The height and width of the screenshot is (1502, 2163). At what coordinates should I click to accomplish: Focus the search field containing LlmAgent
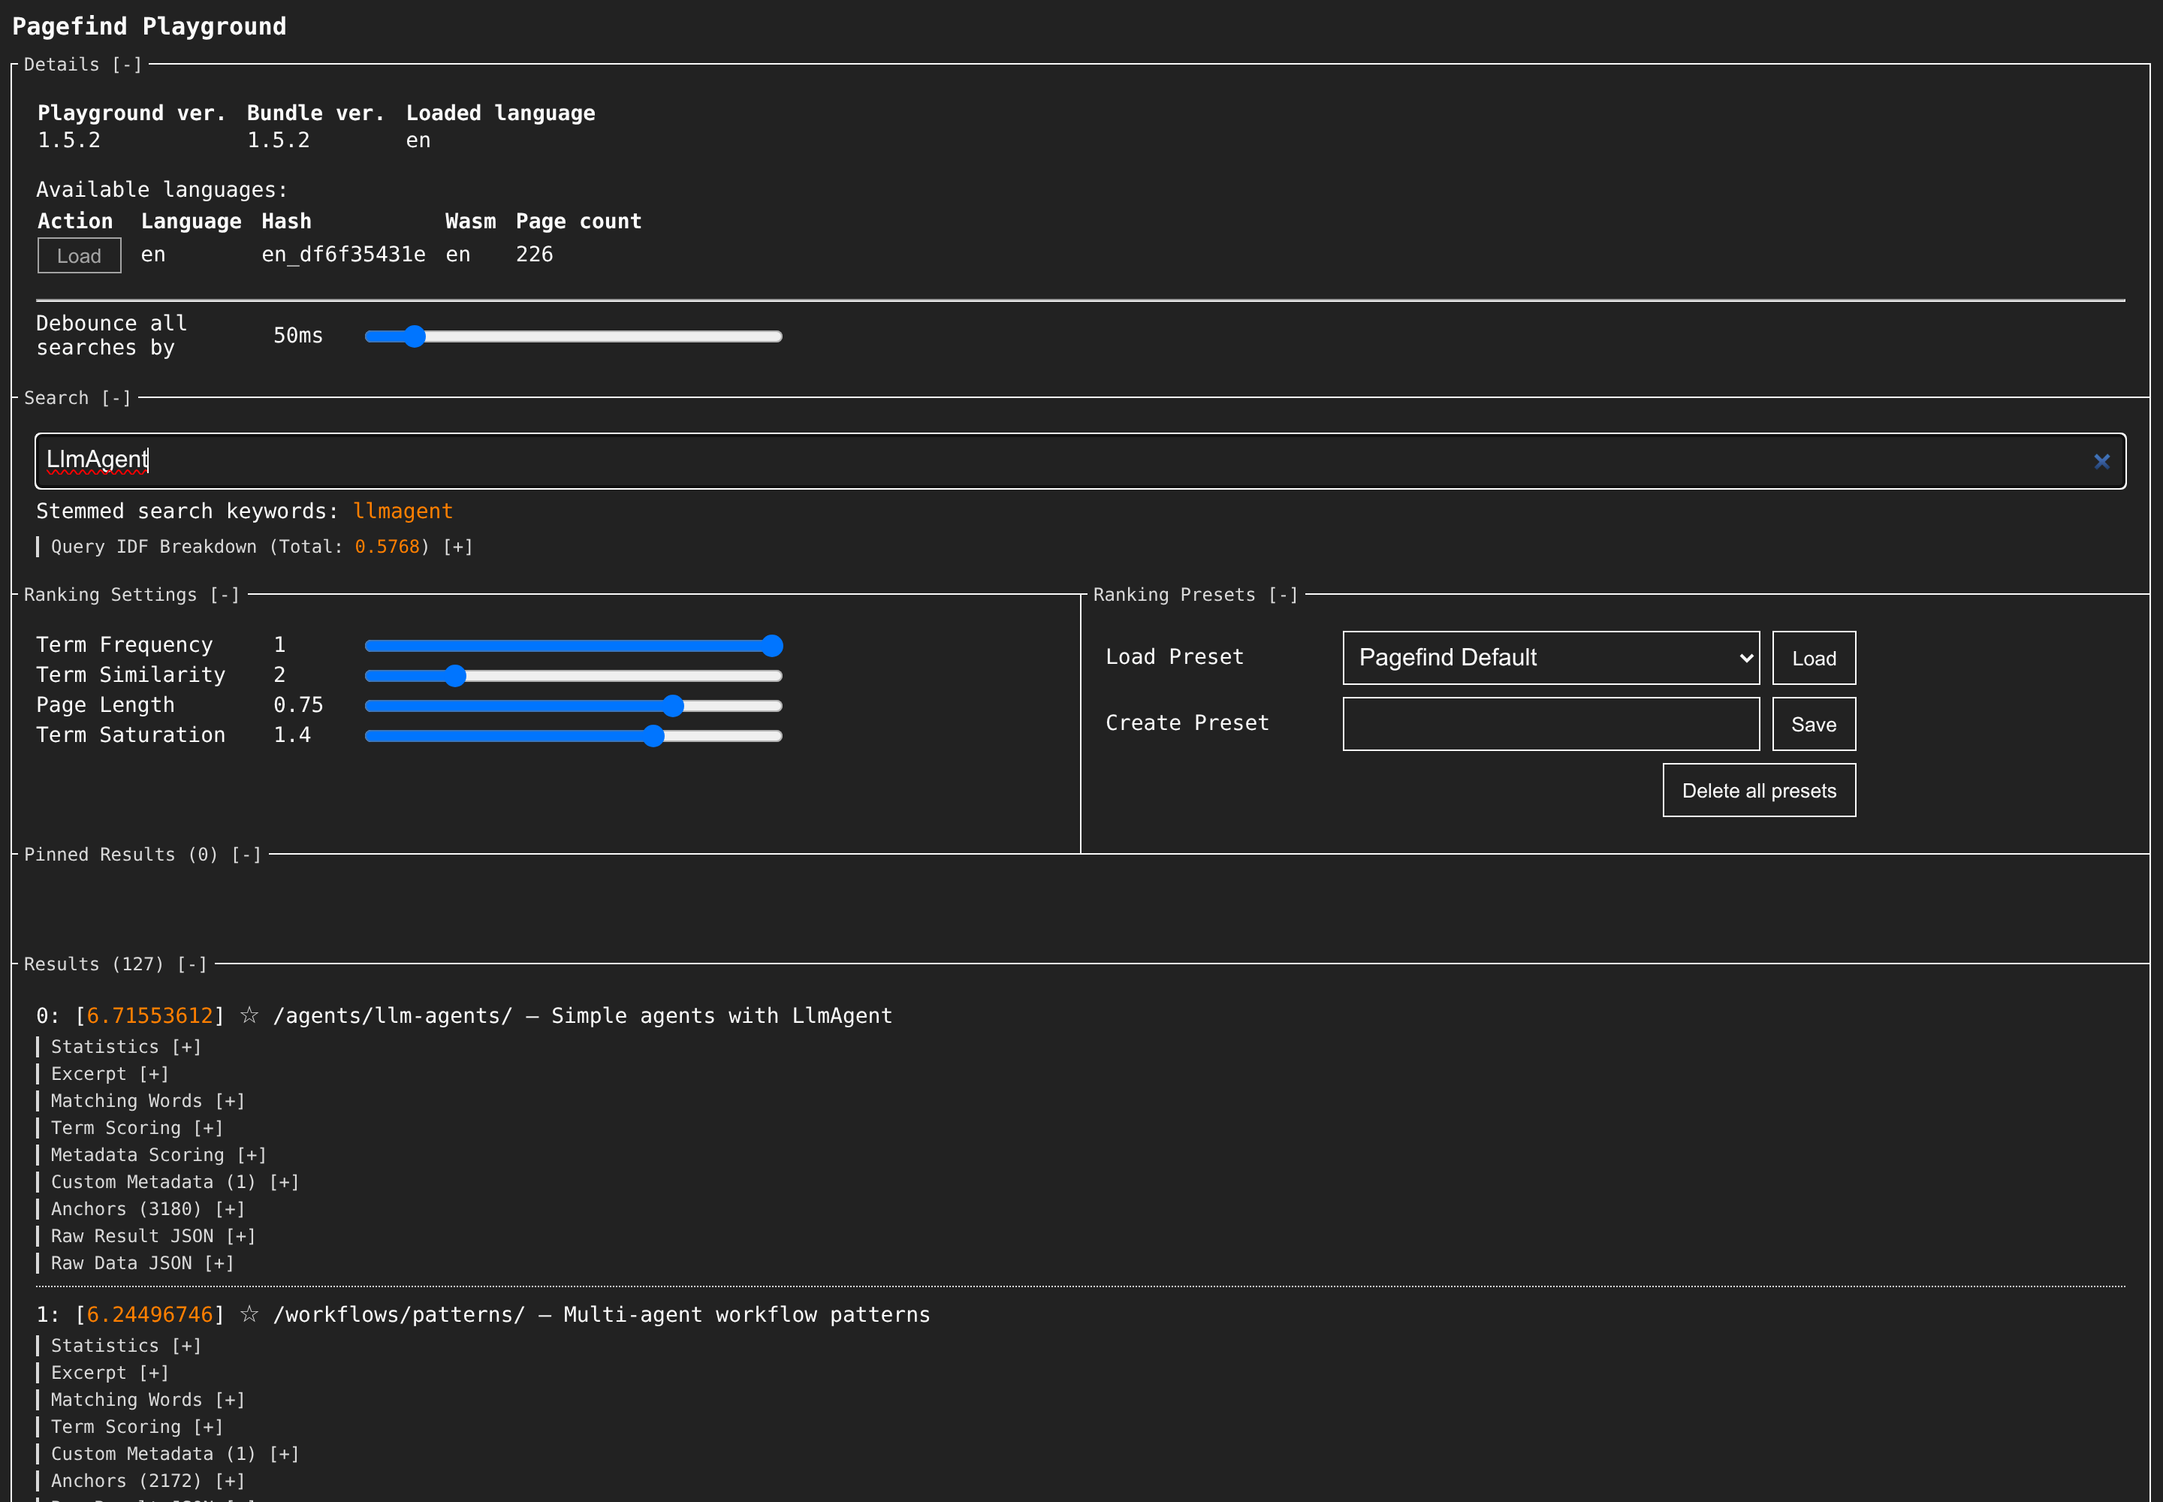click(x=1081, y=461)
